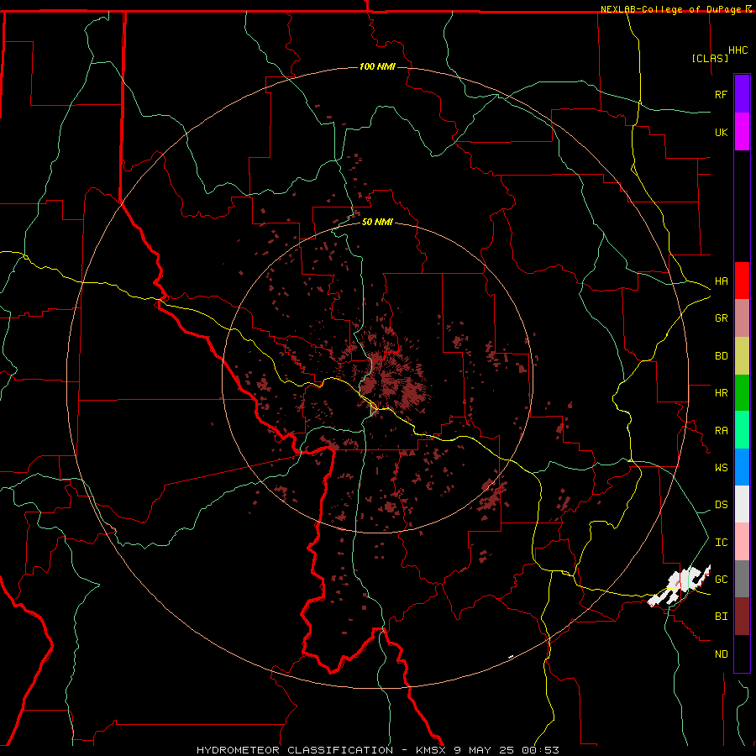Screen dimensions: 756x756
Task: Click the "HR" legend label
Action: (721, 393)
